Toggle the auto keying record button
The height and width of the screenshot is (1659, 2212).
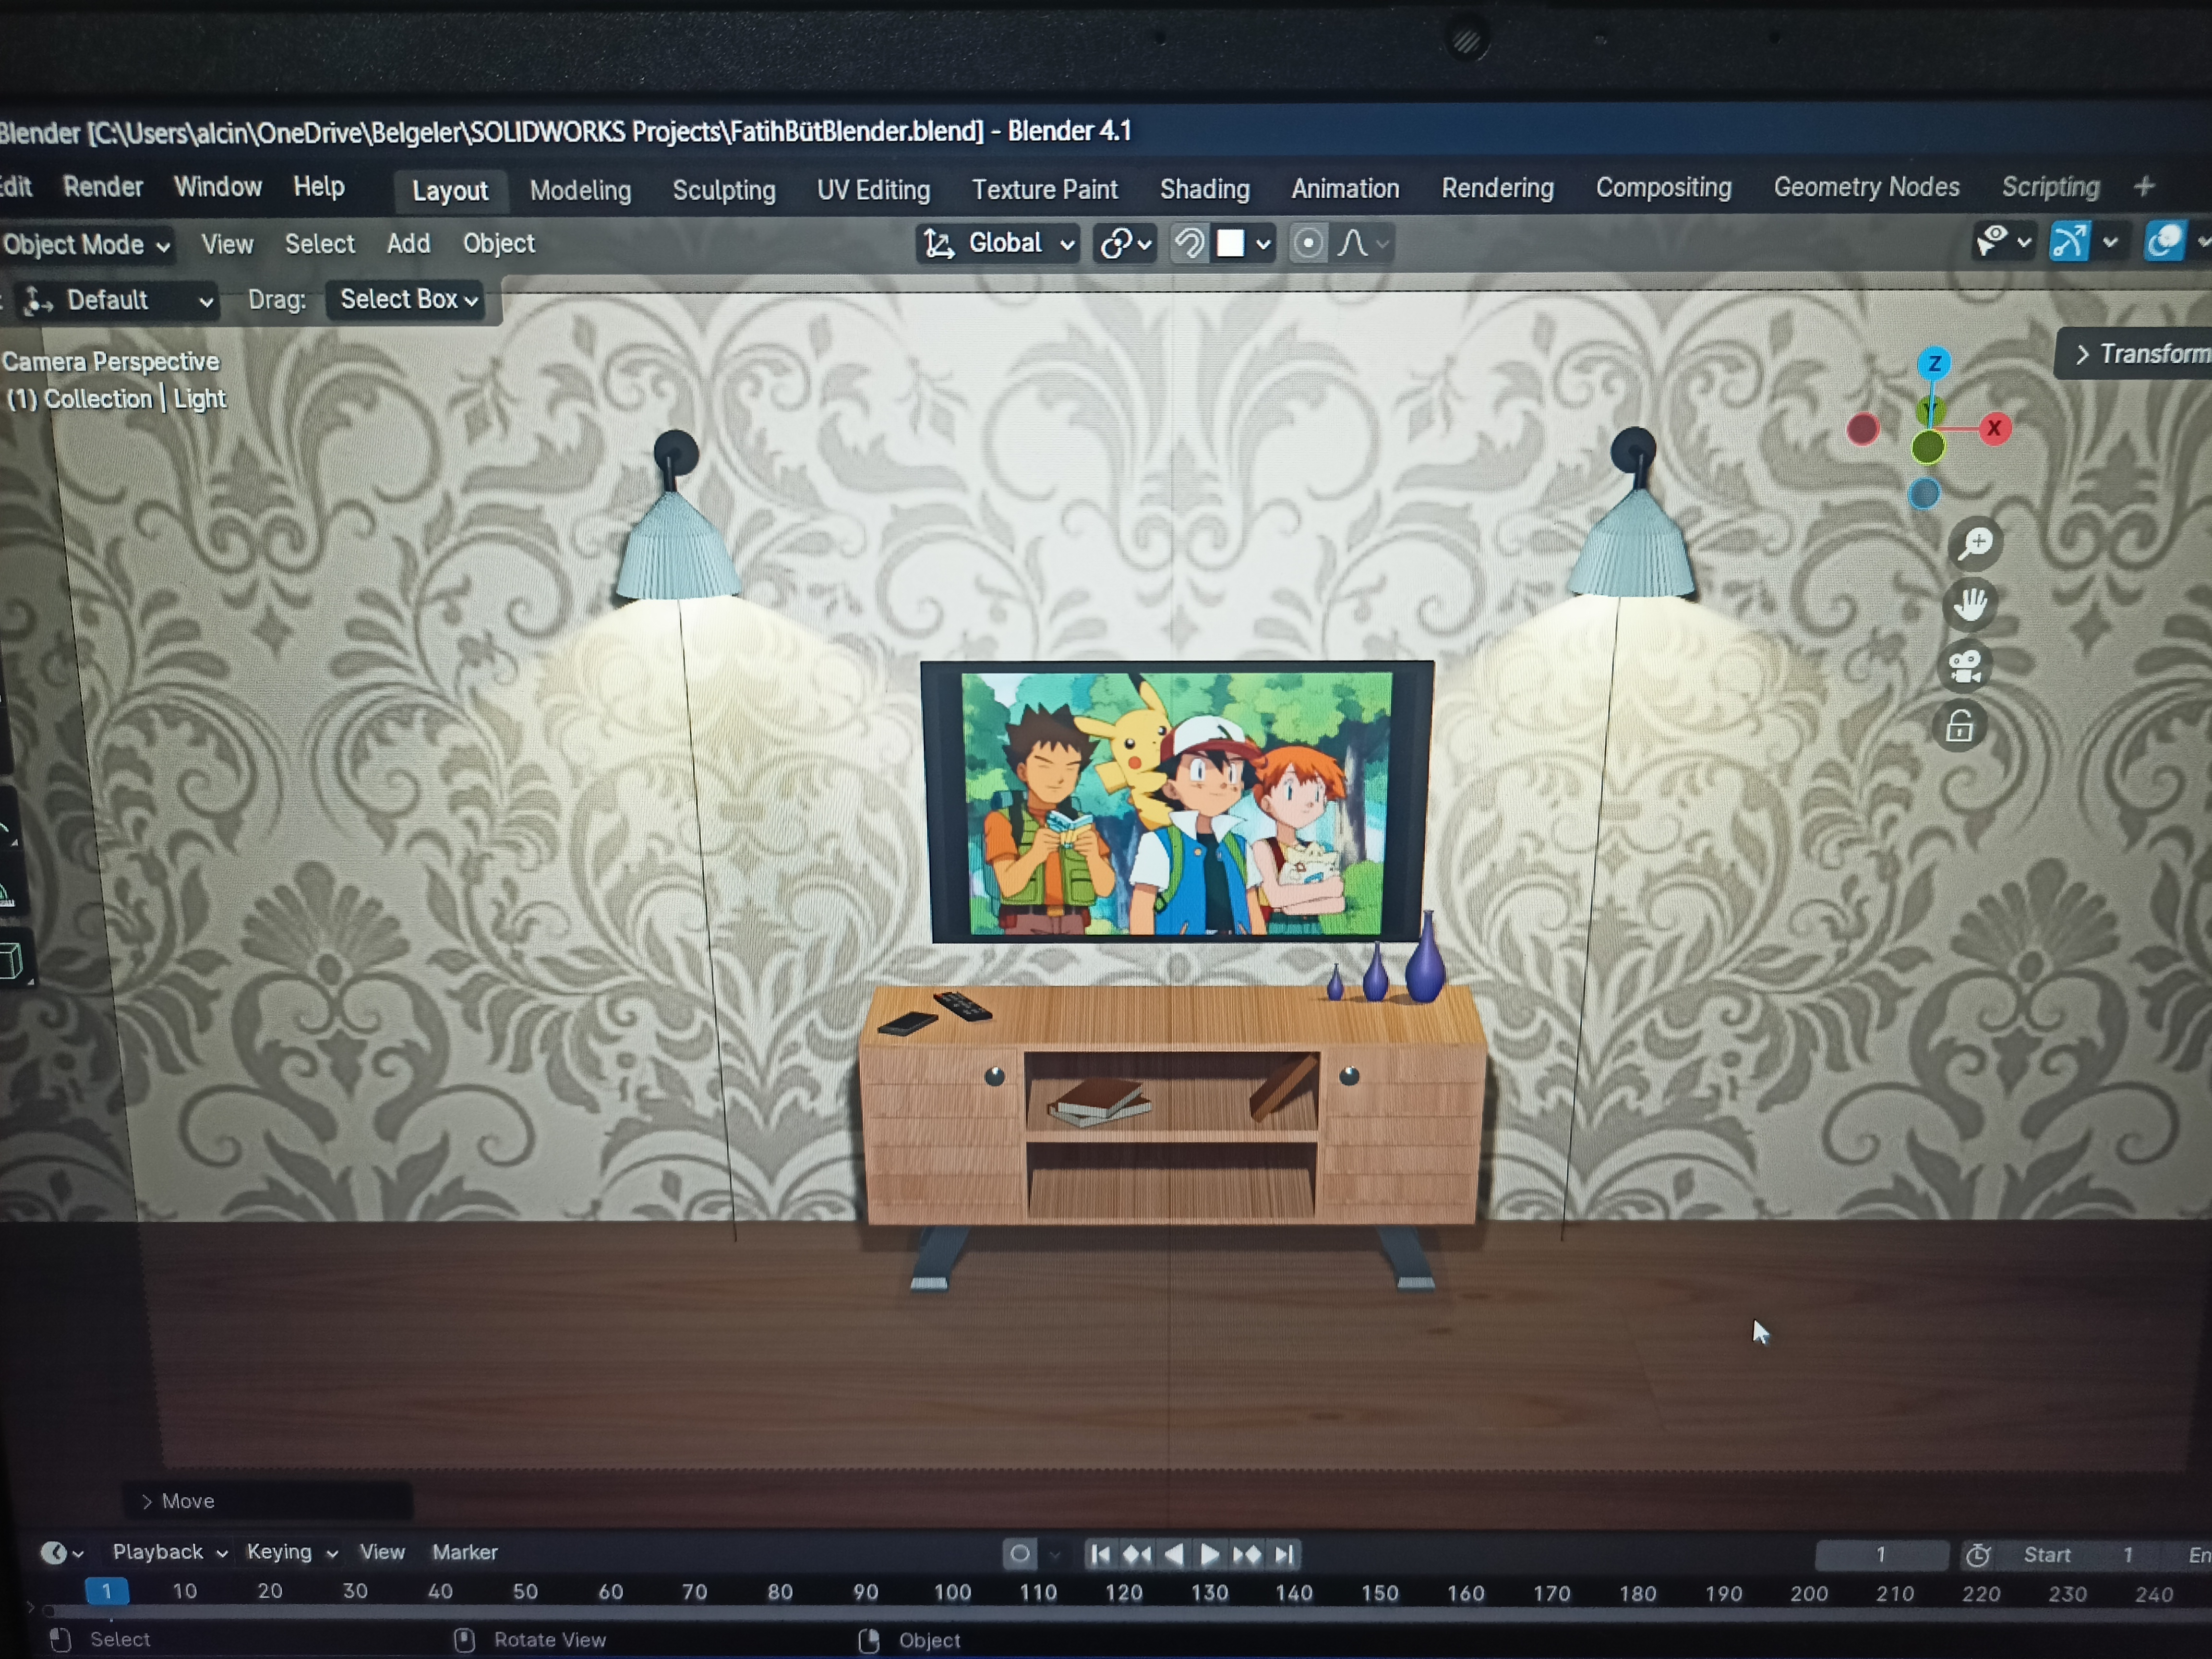[x=1019, y=1554]
